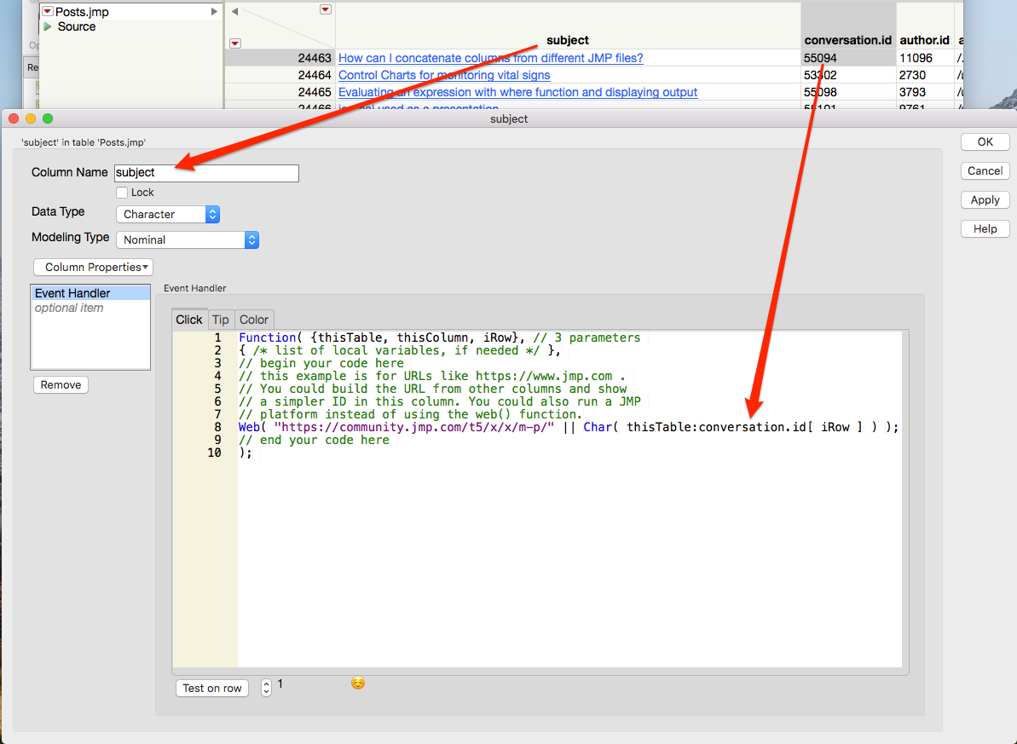The image size is (1017, 744).
Task: Click the Test on row button
Action: tap(211, 688)
